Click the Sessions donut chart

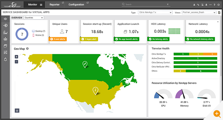[22, 34]
